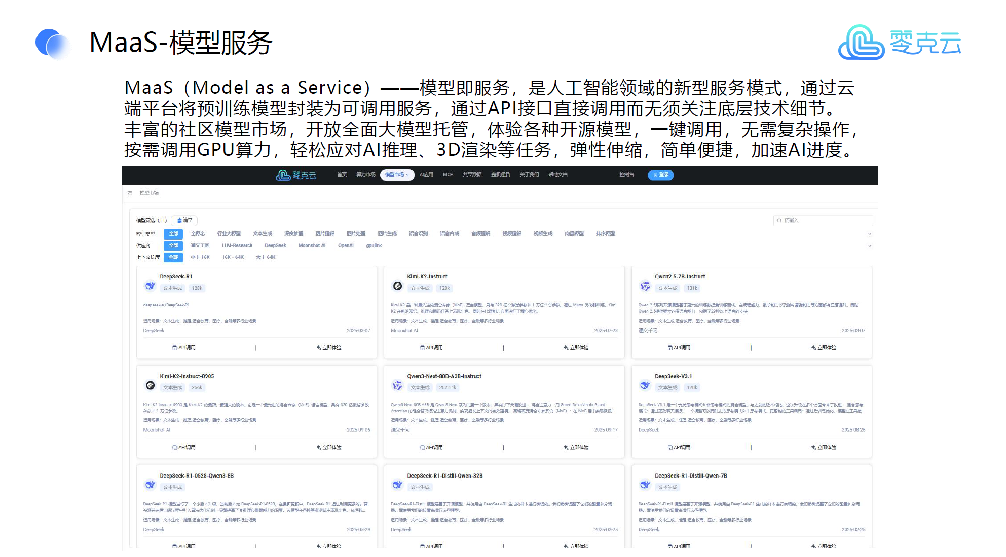Click the blue 登录 login button
The image size is (1006, 557).
tap(660, 175)
